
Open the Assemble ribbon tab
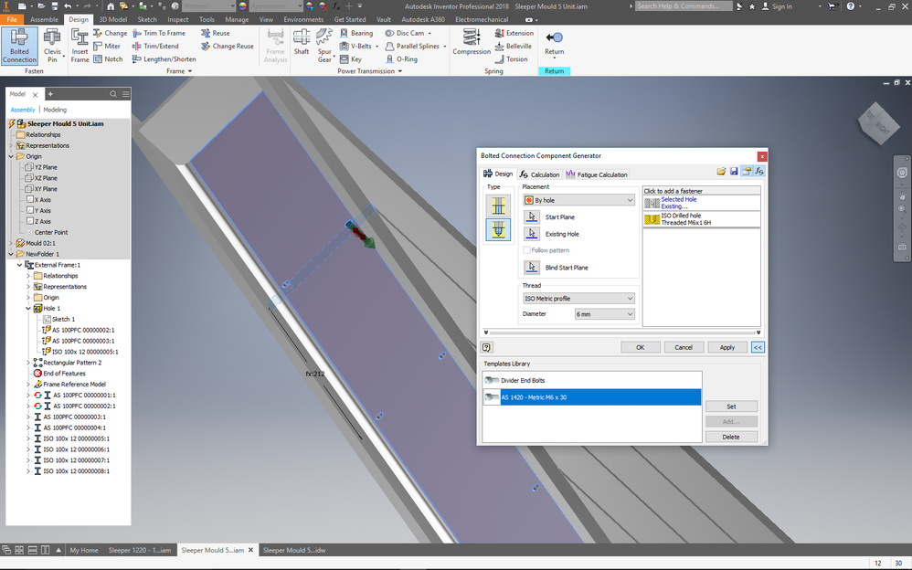[44, 19]
